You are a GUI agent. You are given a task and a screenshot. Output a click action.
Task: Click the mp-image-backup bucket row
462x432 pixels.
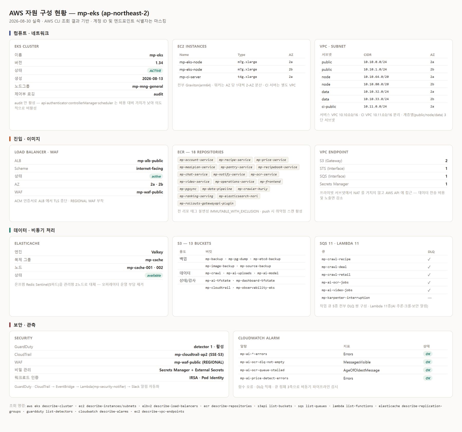pyautogui.click(x=241, y=266)
